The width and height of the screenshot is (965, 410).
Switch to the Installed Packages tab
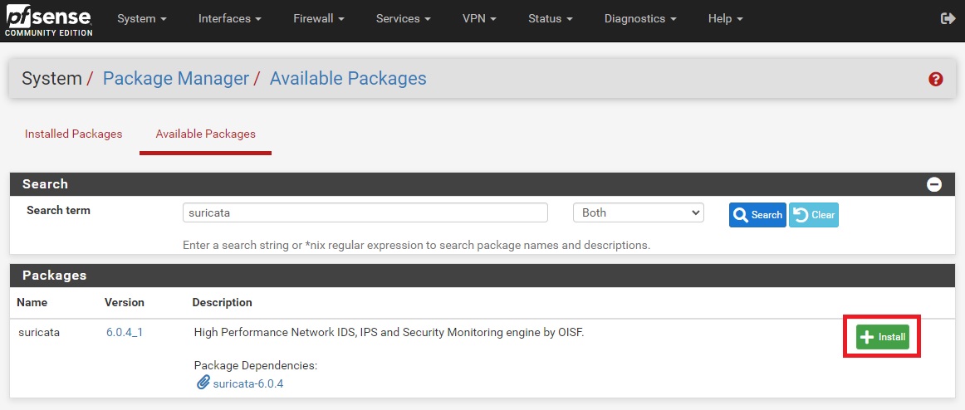(x=73, y=134)
